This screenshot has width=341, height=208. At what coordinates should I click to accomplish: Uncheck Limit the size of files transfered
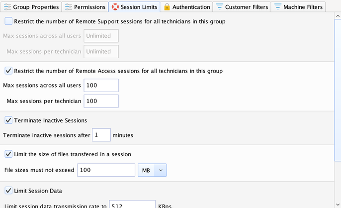8,154
